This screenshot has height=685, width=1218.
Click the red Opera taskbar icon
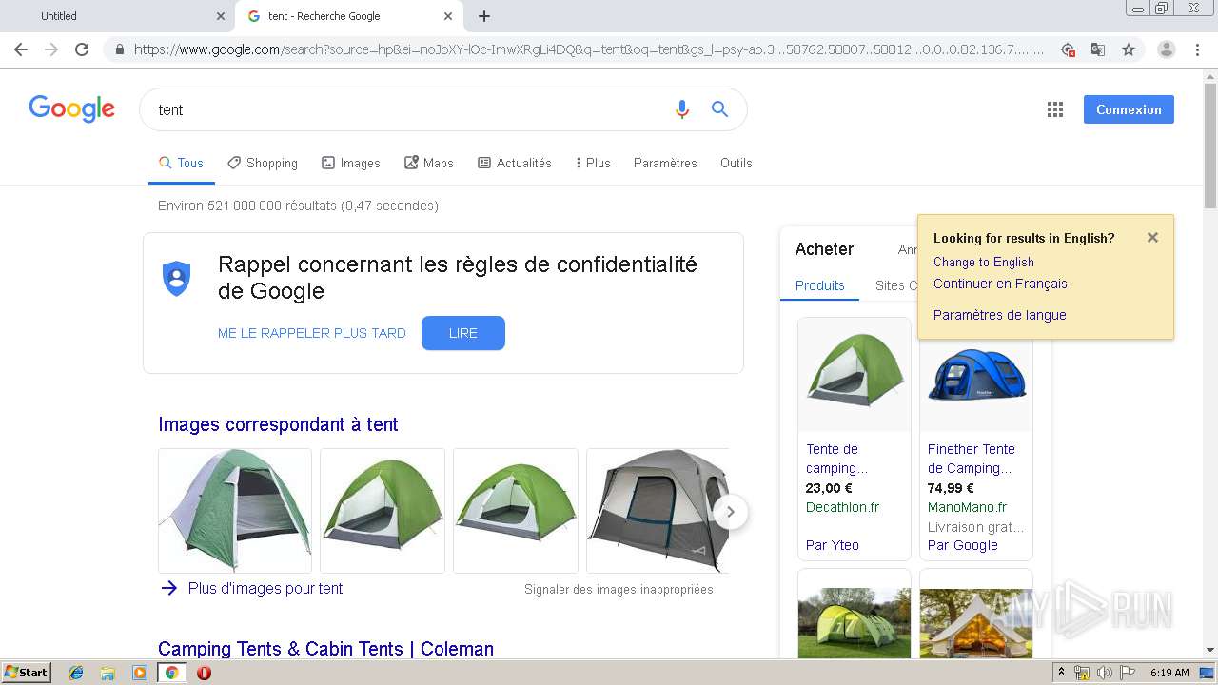[x=204, y=673]
